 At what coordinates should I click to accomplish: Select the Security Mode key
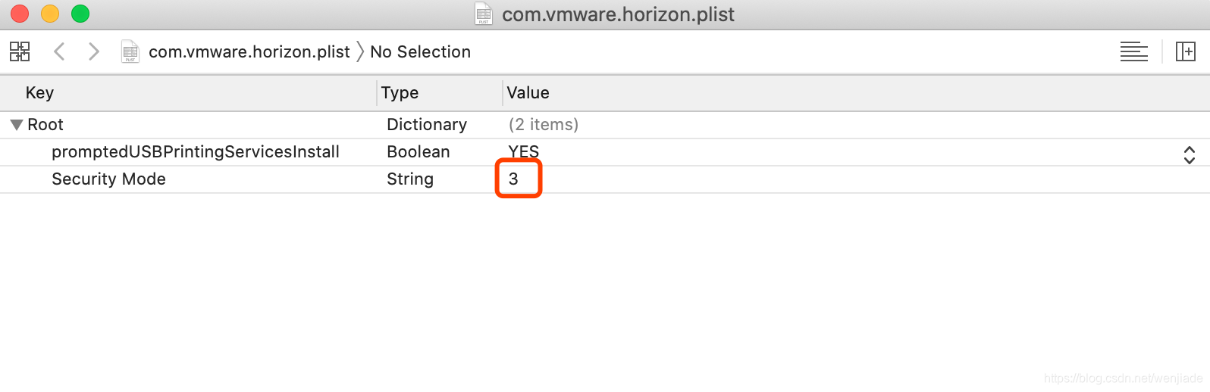pyautogui.click(x=108, y=179)
